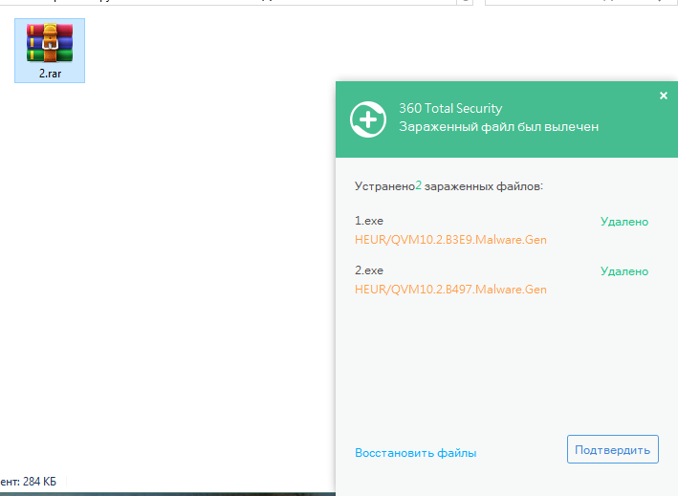Viewport: 678px width, 496px height.
Task: Click the 360 Total Security logo icon
Action: (368, 119)
